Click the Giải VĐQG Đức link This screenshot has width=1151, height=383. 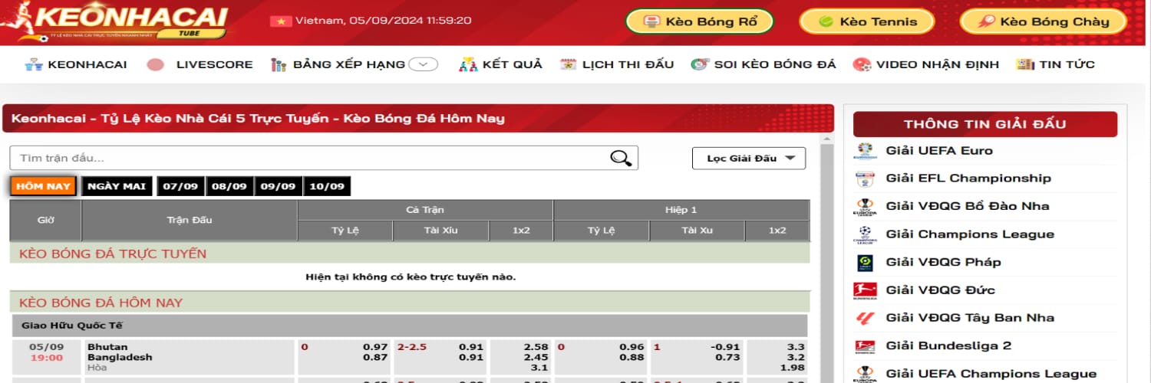point(940,290)
